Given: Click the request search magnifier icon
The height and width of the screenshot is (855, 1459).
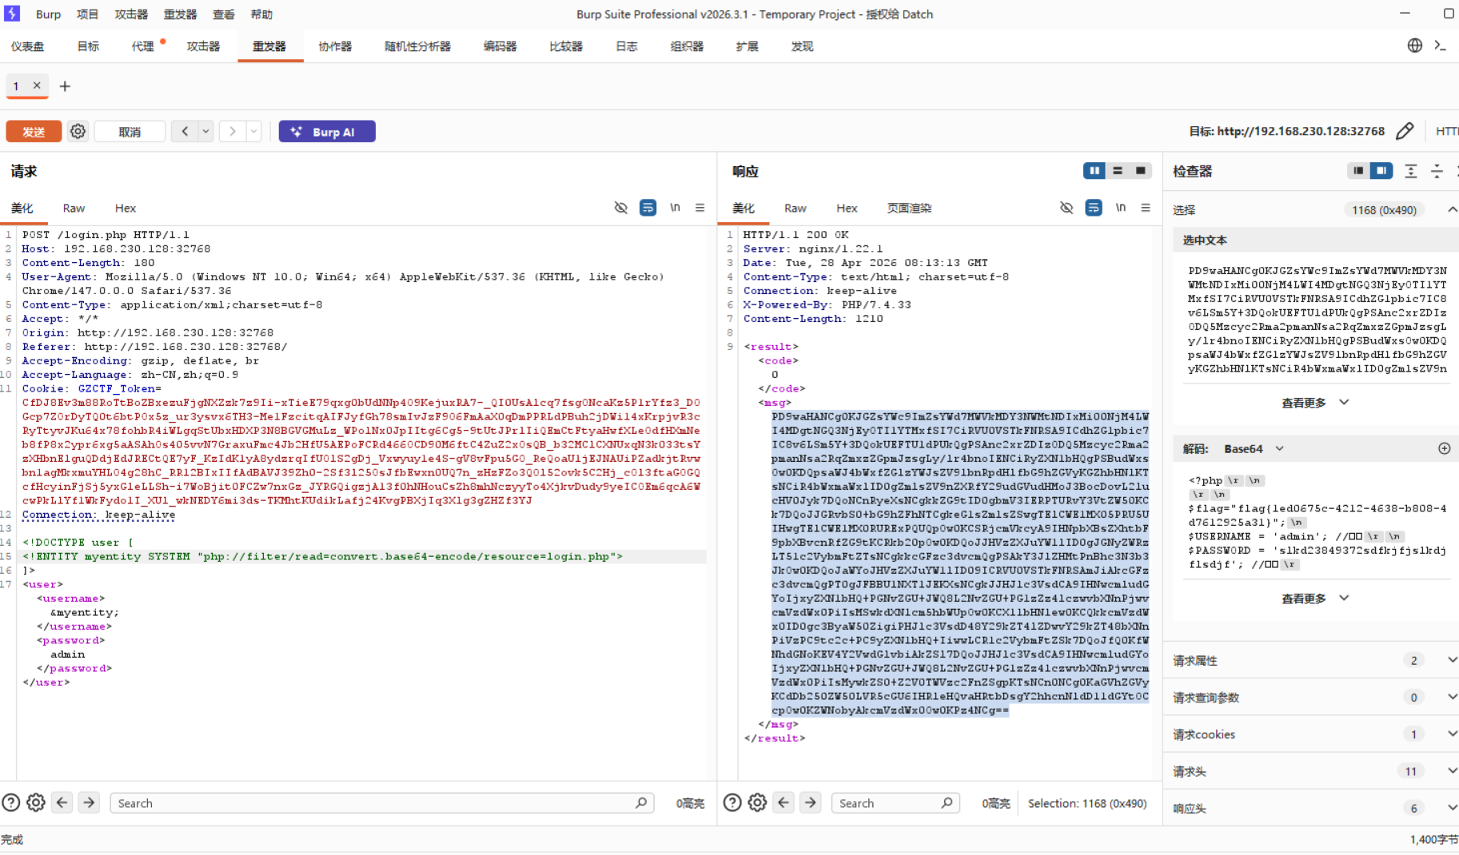Looking at the screenshot, I should (641, 802).
